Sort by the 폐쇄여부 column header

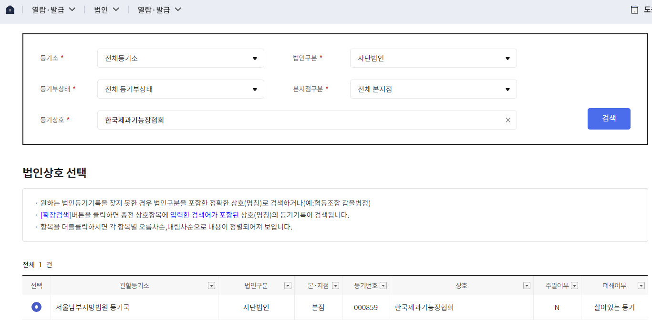614,286
